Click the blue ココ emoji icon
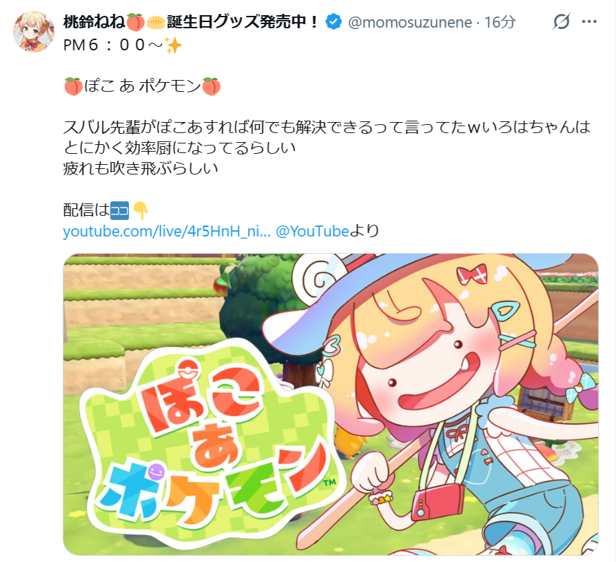 (120, 210)
